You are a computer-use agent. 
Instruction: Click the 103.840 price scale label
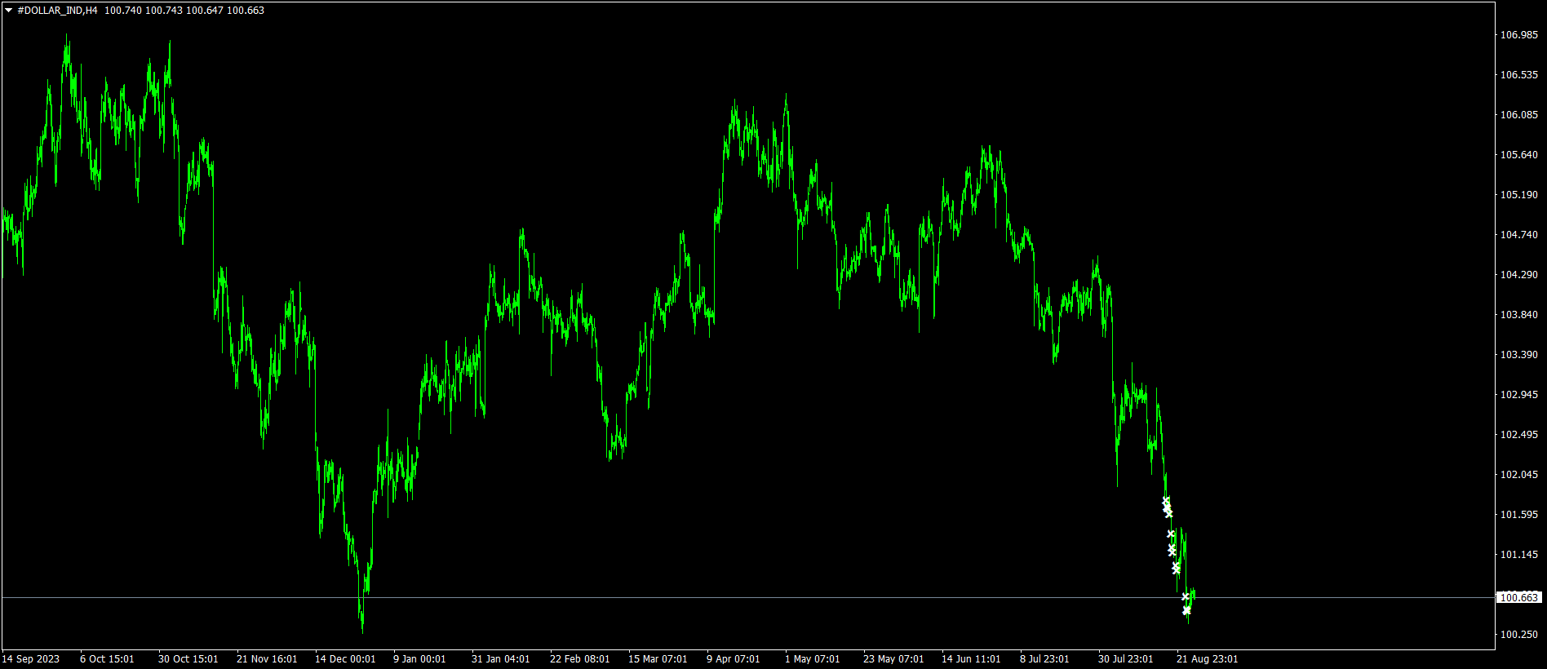click(x=1518, y=315)
